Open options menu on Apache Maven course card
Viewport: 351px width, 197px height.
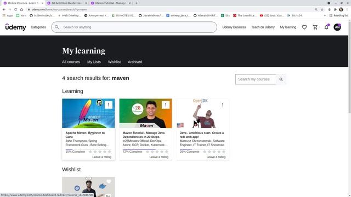[x=109, y=105]
